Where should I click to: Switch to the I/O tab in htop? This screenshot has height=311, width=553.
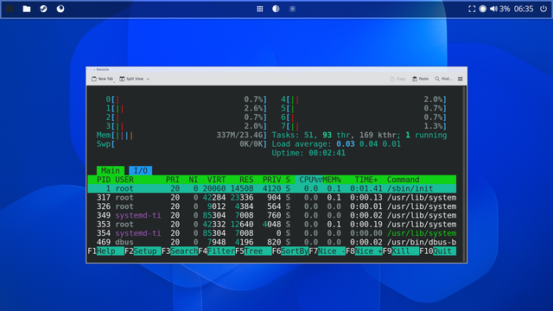coord(140,171)
